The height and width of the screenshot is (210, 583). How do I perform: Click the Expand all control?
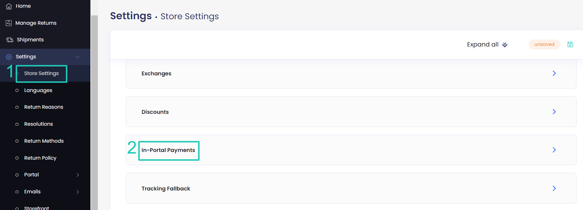pos(483,44)
